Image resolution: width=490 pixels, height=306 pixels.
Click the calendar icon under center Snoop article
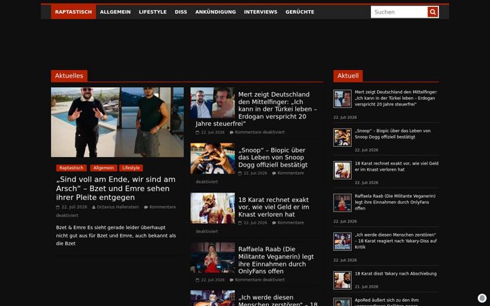(x=240, y=173)
